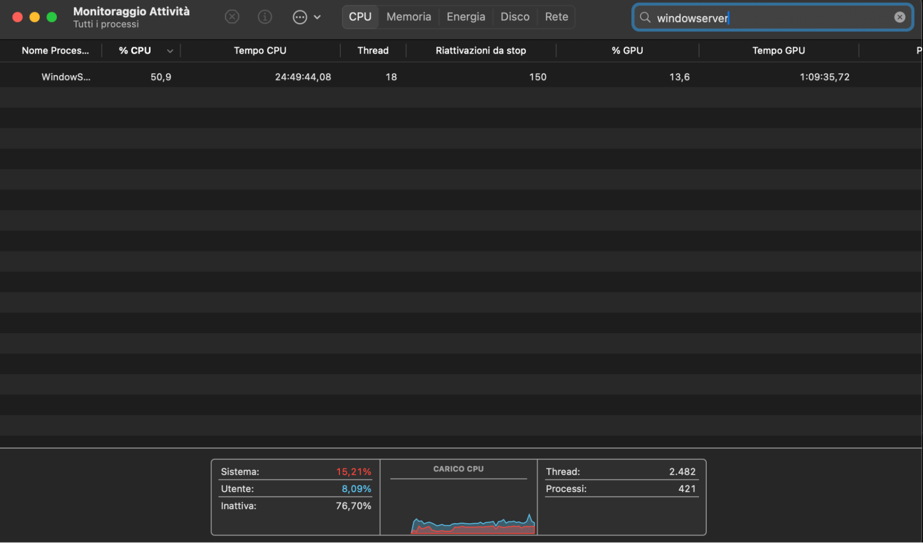
Task: Click the ellipsis more-actions icon
Action: click(x=300, y=17)
